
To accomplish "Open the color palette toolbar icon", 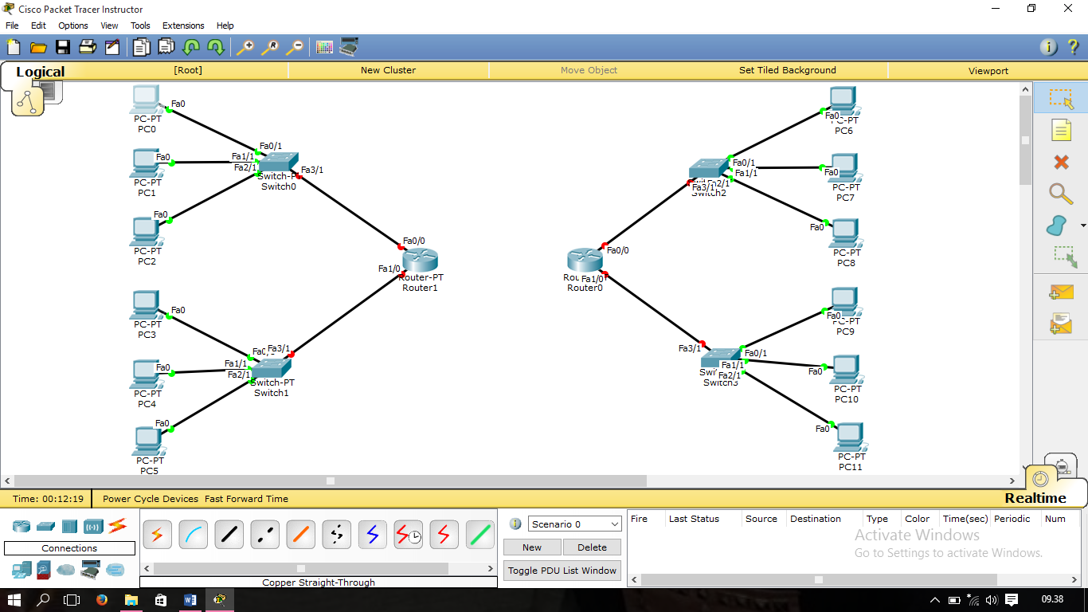I will [323, 46].
